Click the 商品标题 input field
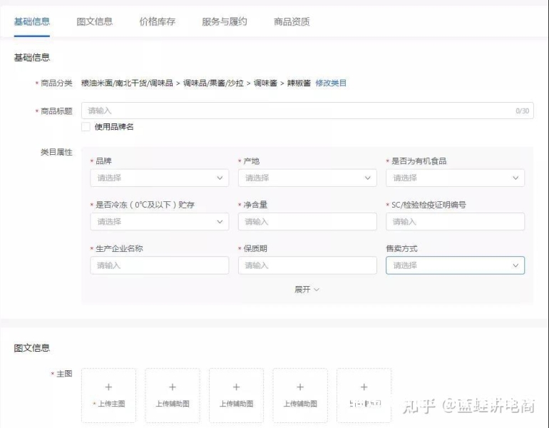 coord(299,111)
